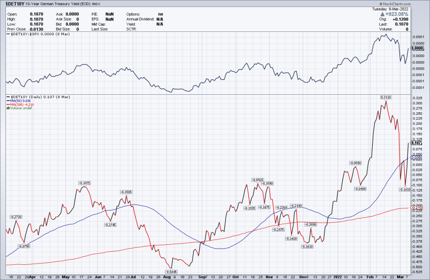Click the -0.1075 peak label in May

[85, 183]
